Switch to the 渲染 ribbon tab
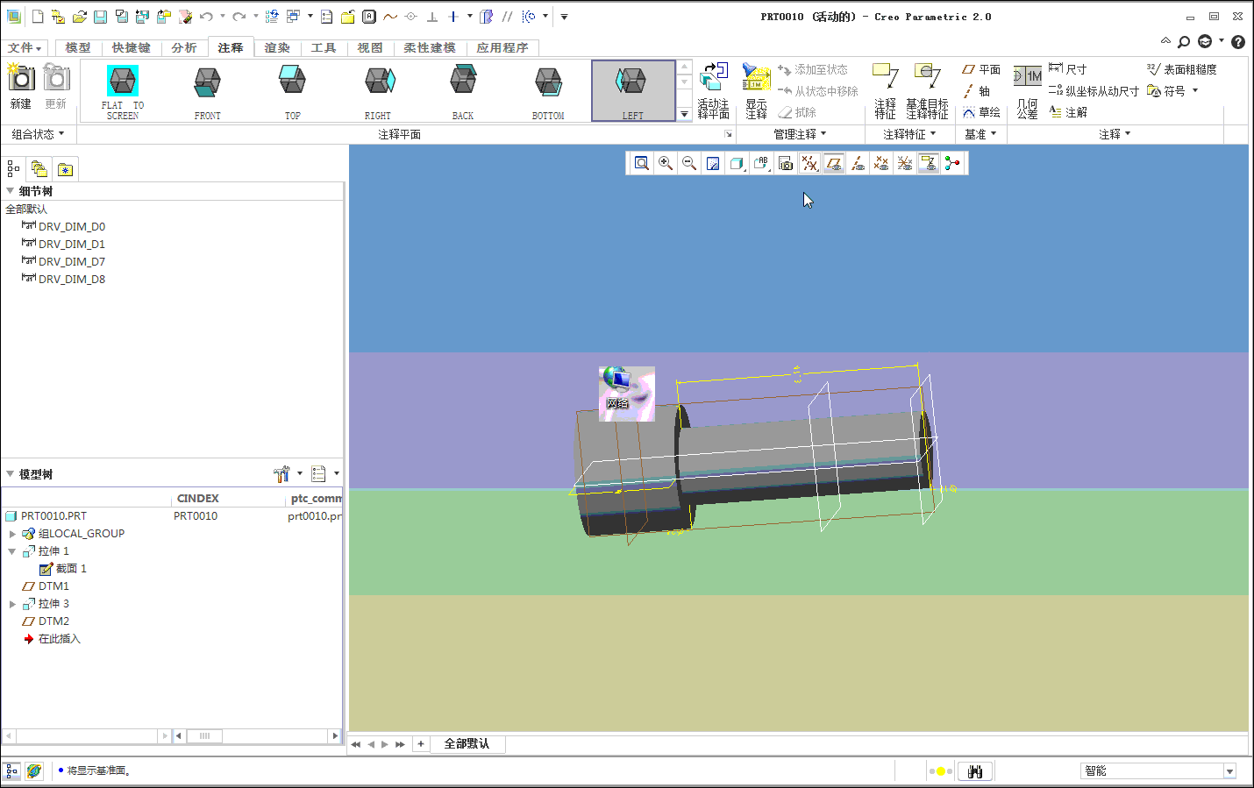The width and height of the screenshot is (1254, 788). (x=277, y=47)
